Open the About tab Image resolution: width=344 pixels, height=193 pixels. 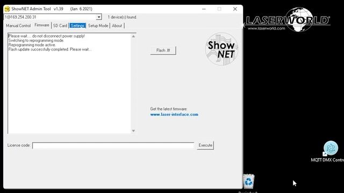coord(117,26)
